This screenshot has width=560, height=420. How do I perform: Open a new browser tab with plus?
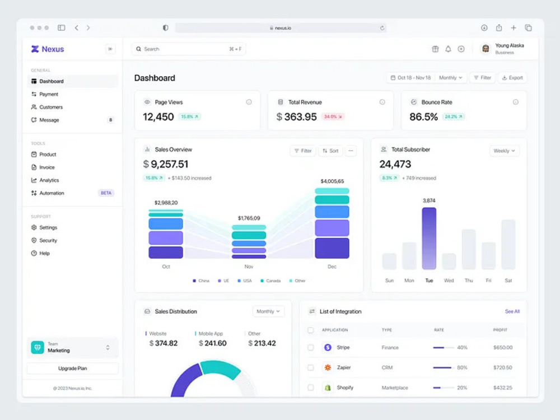[514, 27]
